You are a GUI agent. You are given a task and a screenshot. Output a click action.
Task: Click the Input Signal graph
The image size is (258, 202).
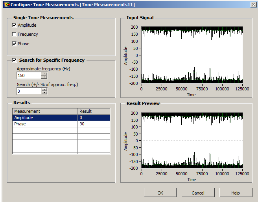192,55
